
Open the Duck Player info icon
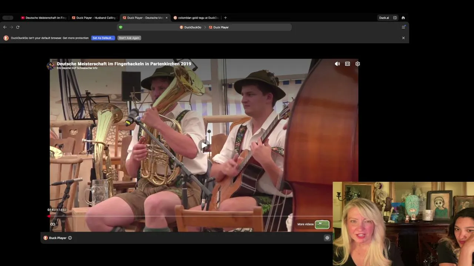70,238
